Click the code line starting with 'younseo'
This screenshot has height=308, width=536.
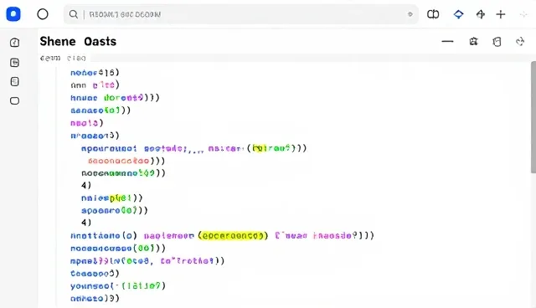pos(118,285)
